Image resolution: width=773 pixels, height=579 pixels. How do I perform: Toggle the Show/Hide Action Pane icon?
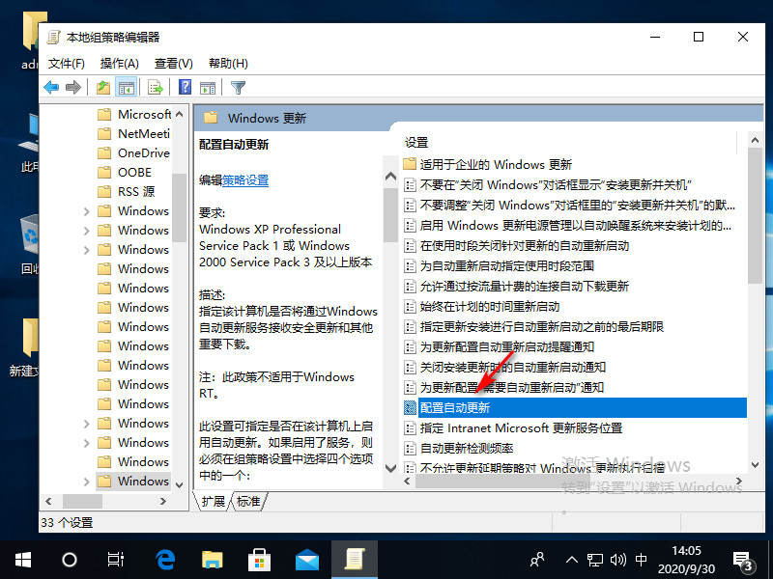tap(206, 88)
